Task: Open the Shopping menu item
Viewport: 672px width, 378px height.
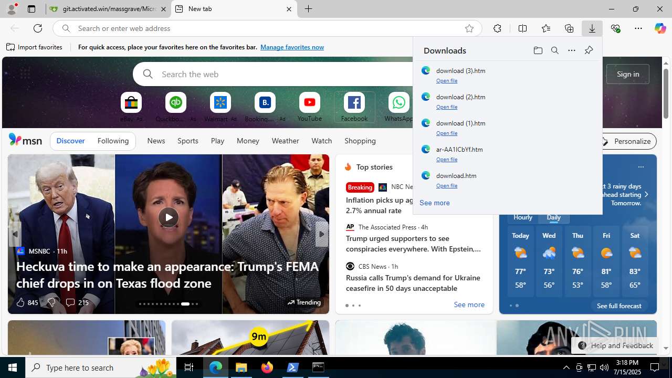Action: (360, 141)
